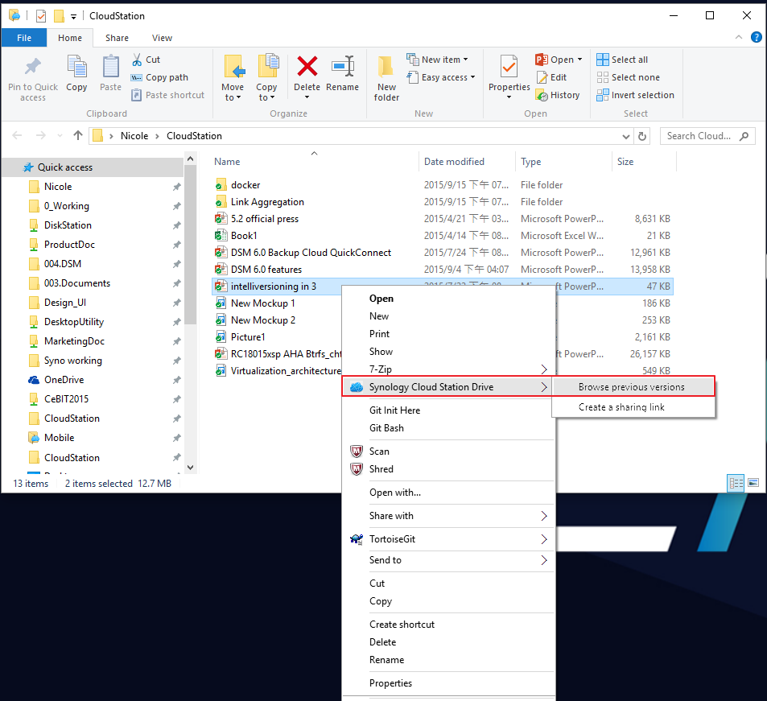Click Nicole in the breadcrumb path
Image resolution: width=767 pixels, height=701 pixels.
(134, 136)
